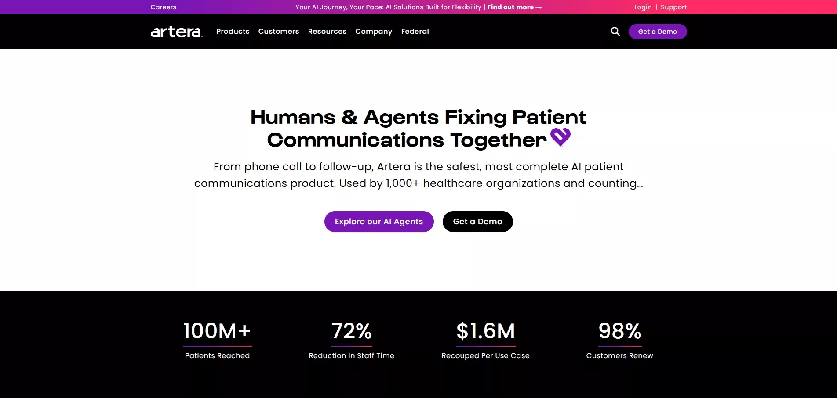
Task: Go to the Federal page
Action: pos(415,32)
